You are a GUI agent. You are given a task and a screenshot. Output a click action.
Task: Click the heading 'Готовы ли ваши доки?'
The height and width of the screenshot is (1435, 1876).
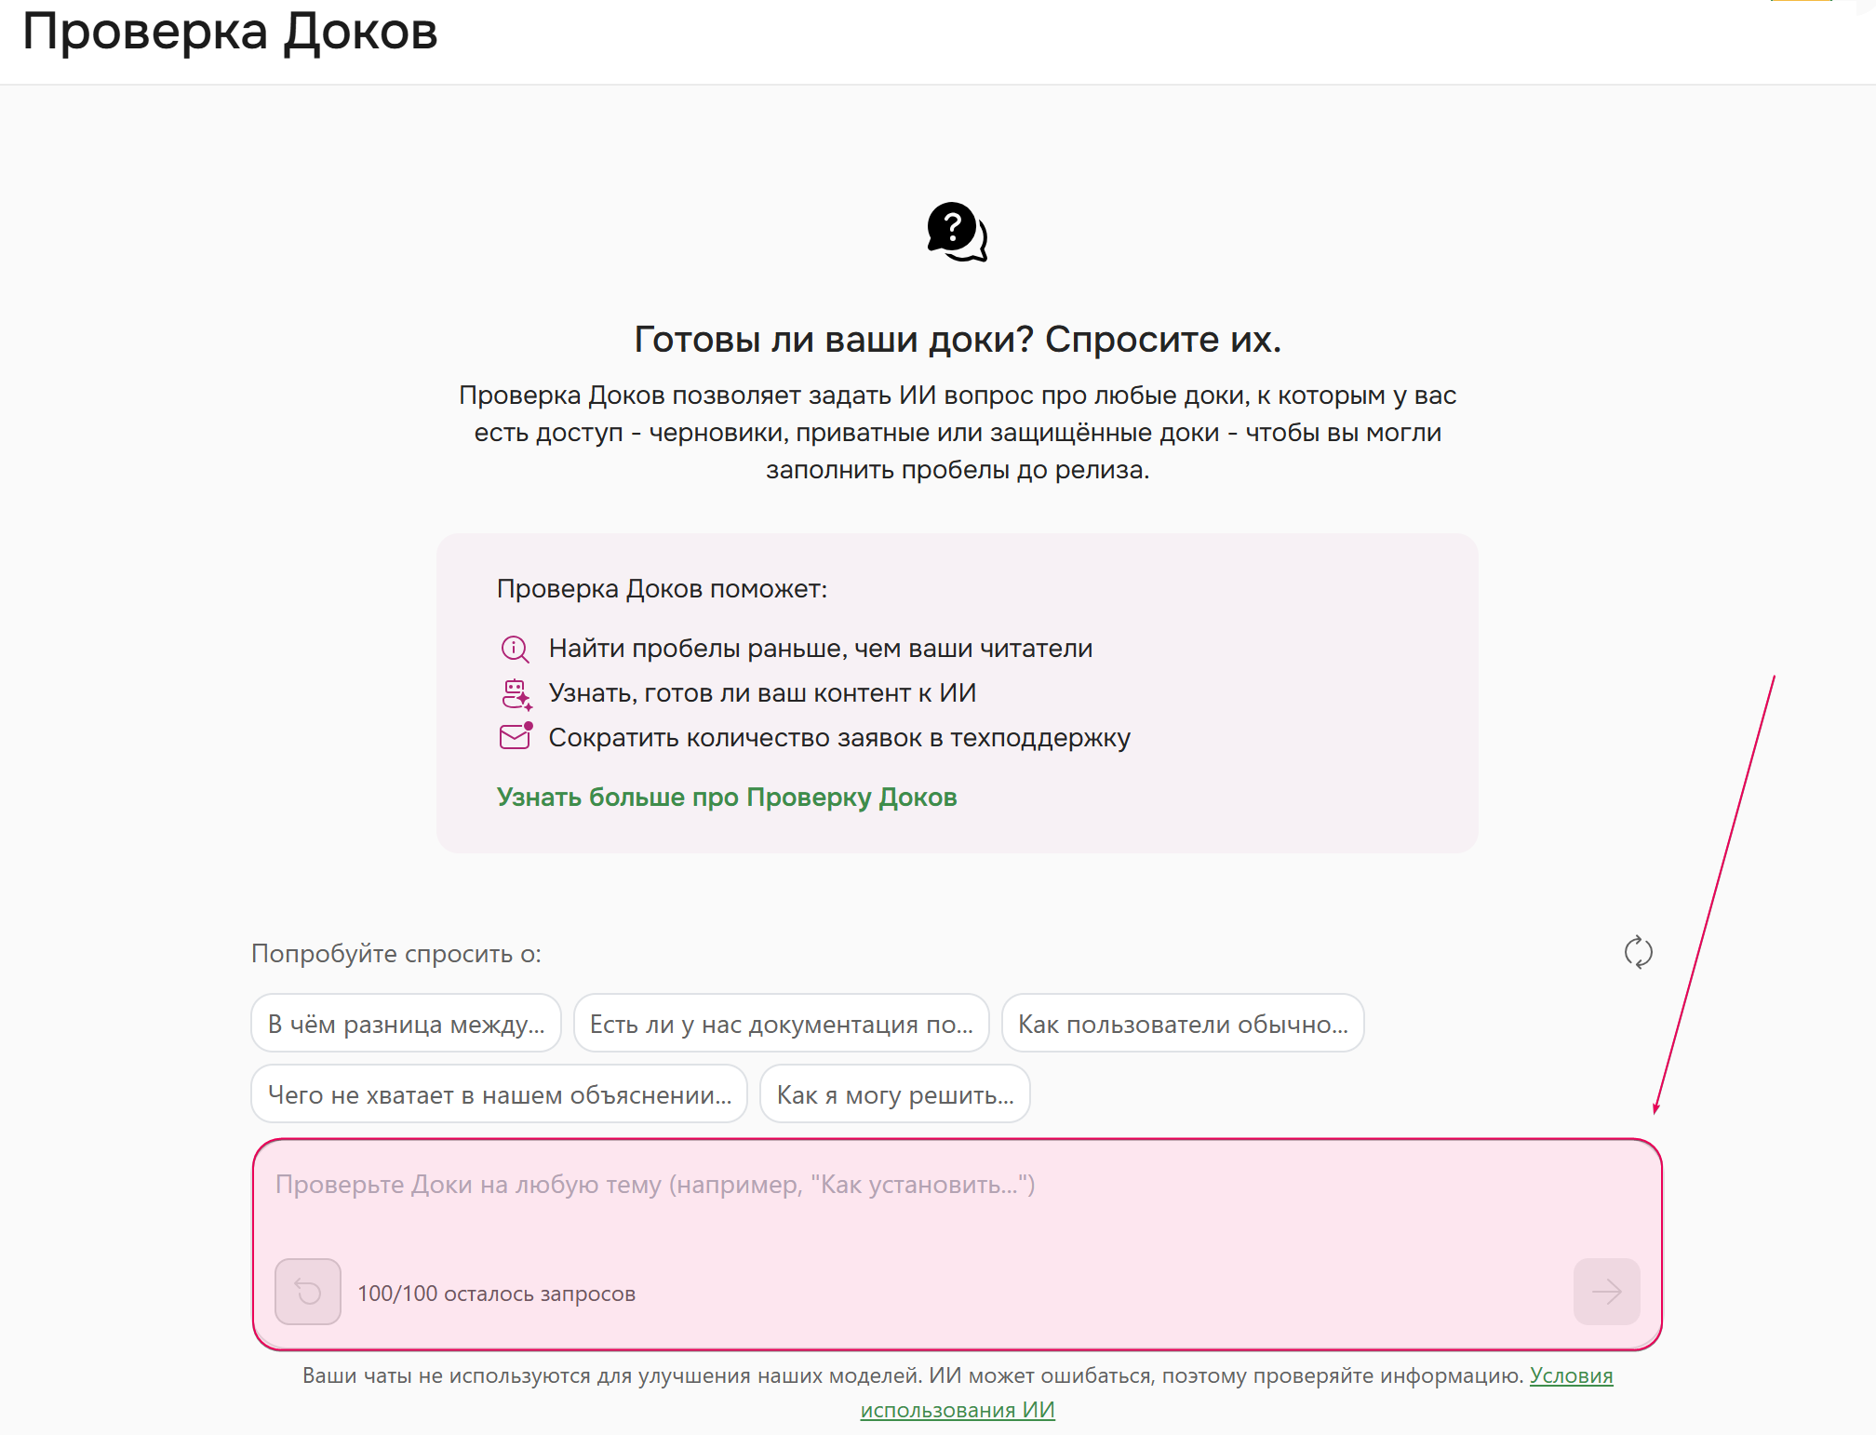pyautogui.click(x=957, y=341)
